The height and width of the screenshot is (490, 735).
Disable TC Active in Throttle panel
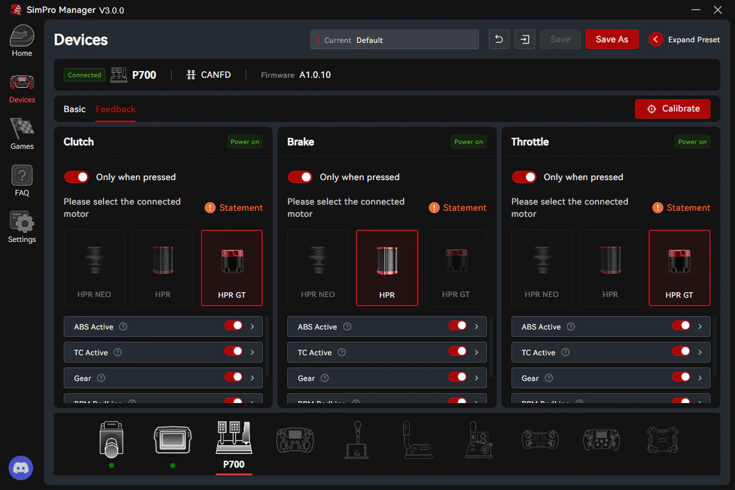[681, 352]
